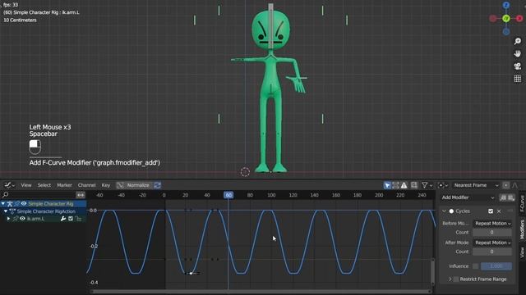526x295 pixels.
Task: Click the faded negative X axis gizmo ball
Action: pyautogui.click(x=493, y=18)
